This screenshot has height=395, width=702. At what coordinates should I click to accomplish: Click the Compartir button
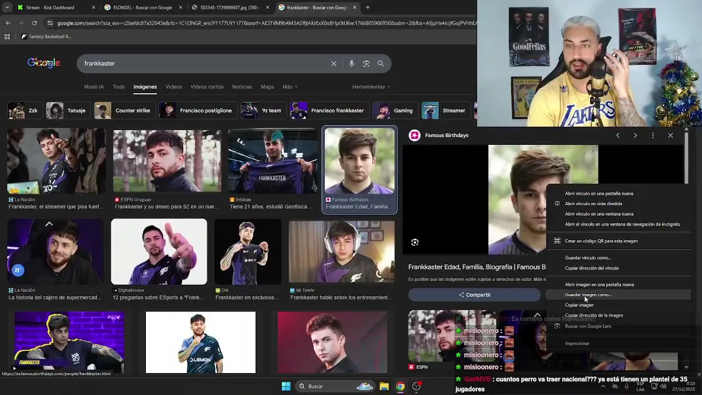474,295
